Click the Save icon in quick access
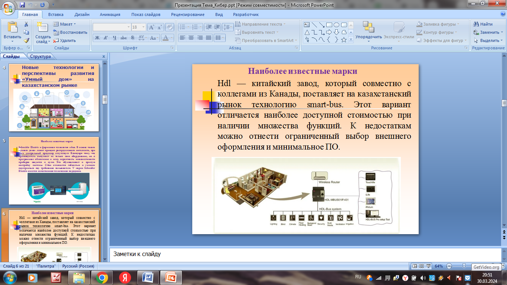This screenshot has width=507, height=285. click(x=23, y=5)
